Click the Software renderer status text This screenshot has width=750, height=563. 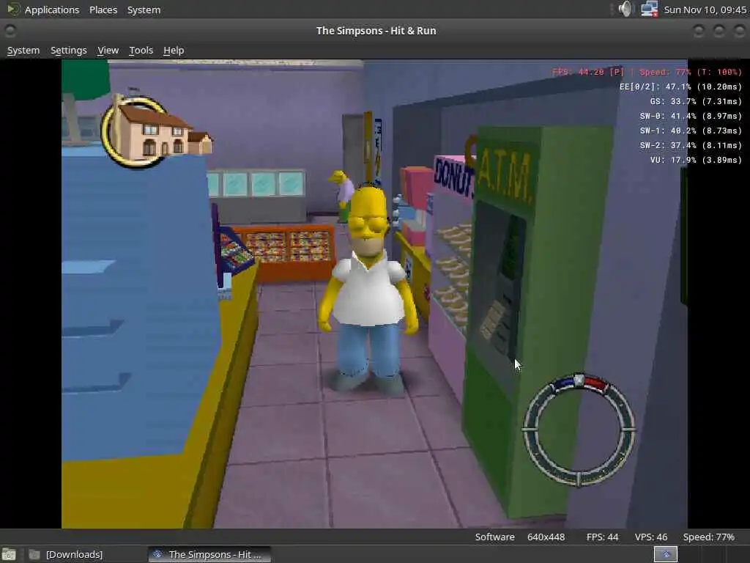coord(494,537)
